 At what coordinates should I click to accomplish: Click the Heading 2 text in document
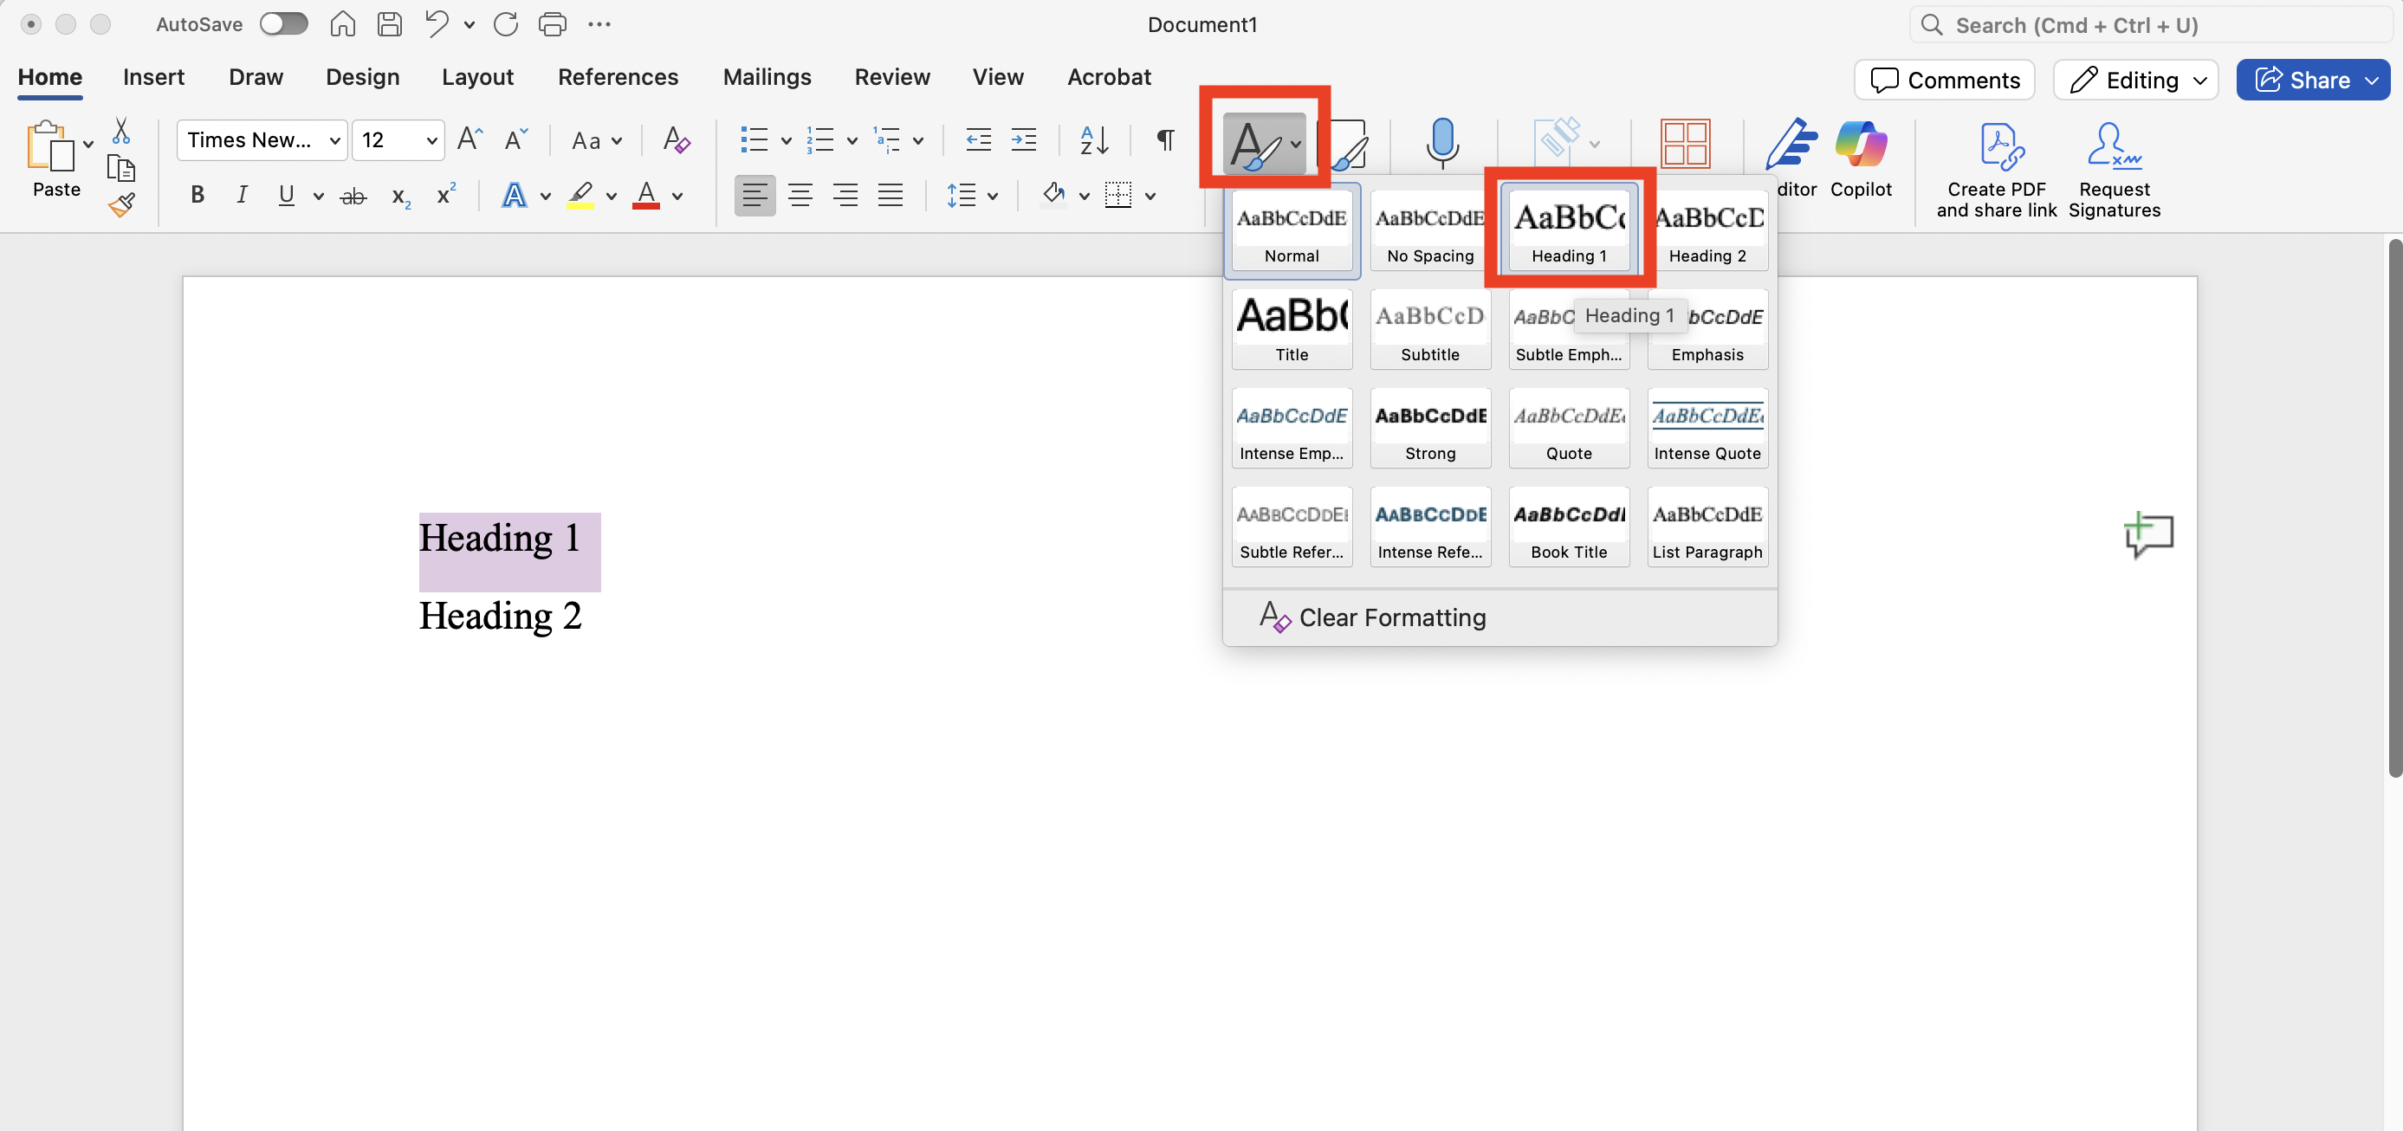pos(500,617)
